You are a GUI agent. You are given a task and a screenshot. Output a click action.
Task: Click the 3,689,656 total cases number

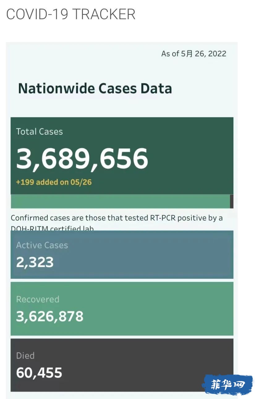tap(82, 158)
